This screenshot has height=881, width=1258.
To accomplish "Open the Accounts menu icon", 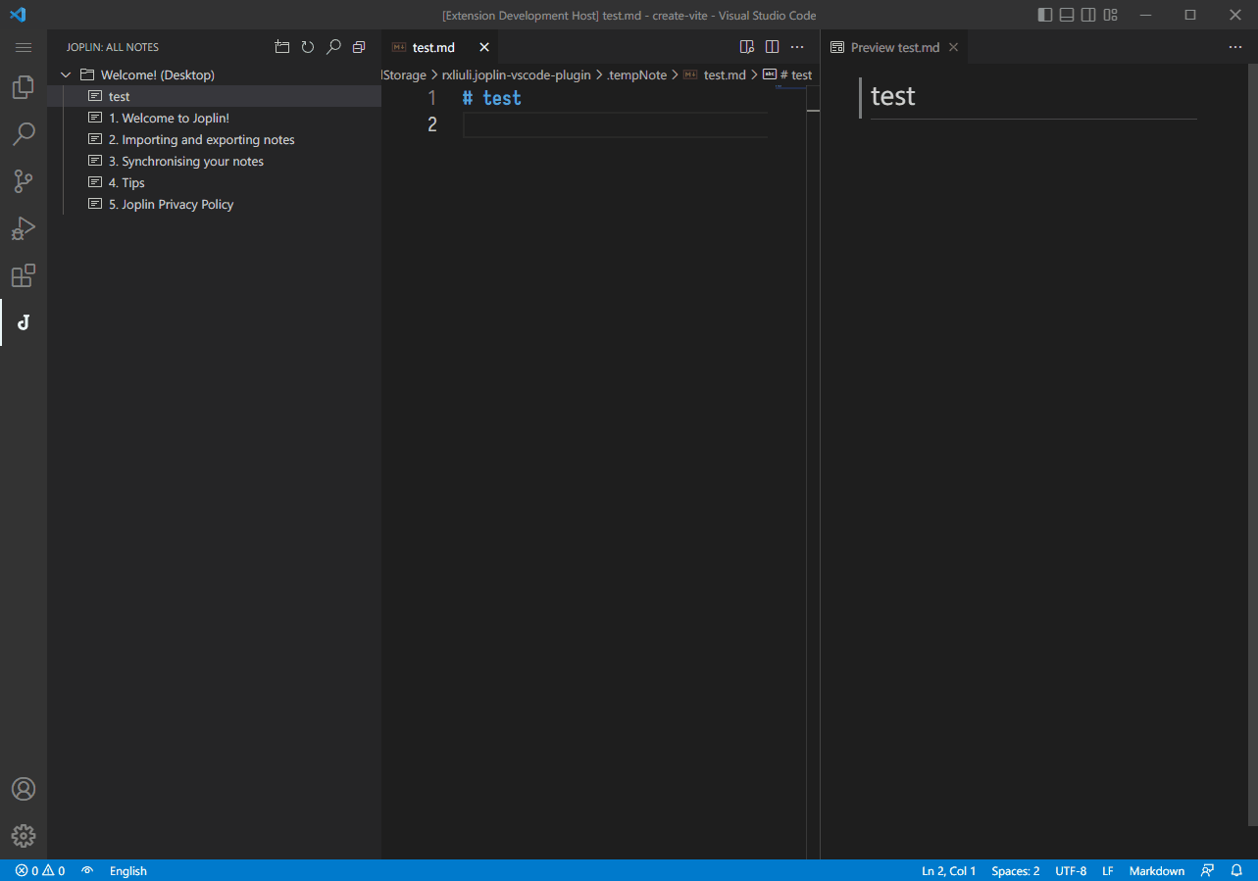I will (24, 789).
